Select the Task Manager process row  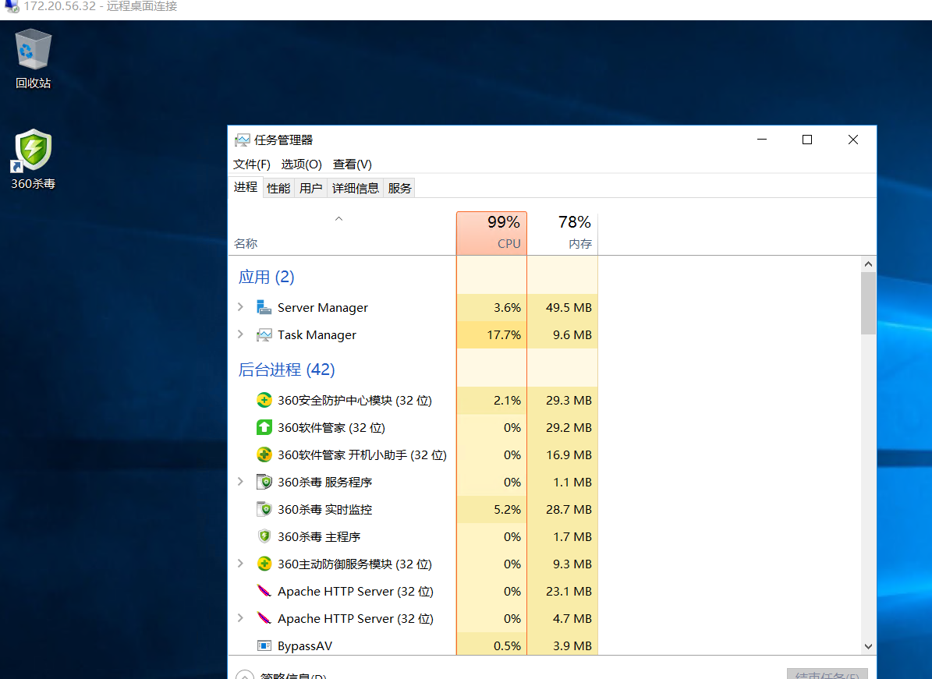point(413,334)
